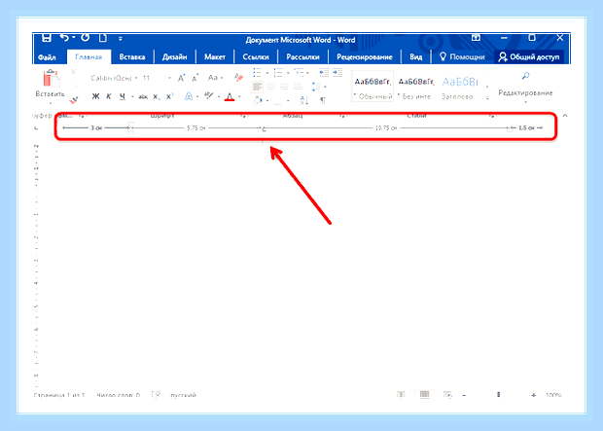
Task: Click the Вставить paste button
Action: click(x=50, y=87)
